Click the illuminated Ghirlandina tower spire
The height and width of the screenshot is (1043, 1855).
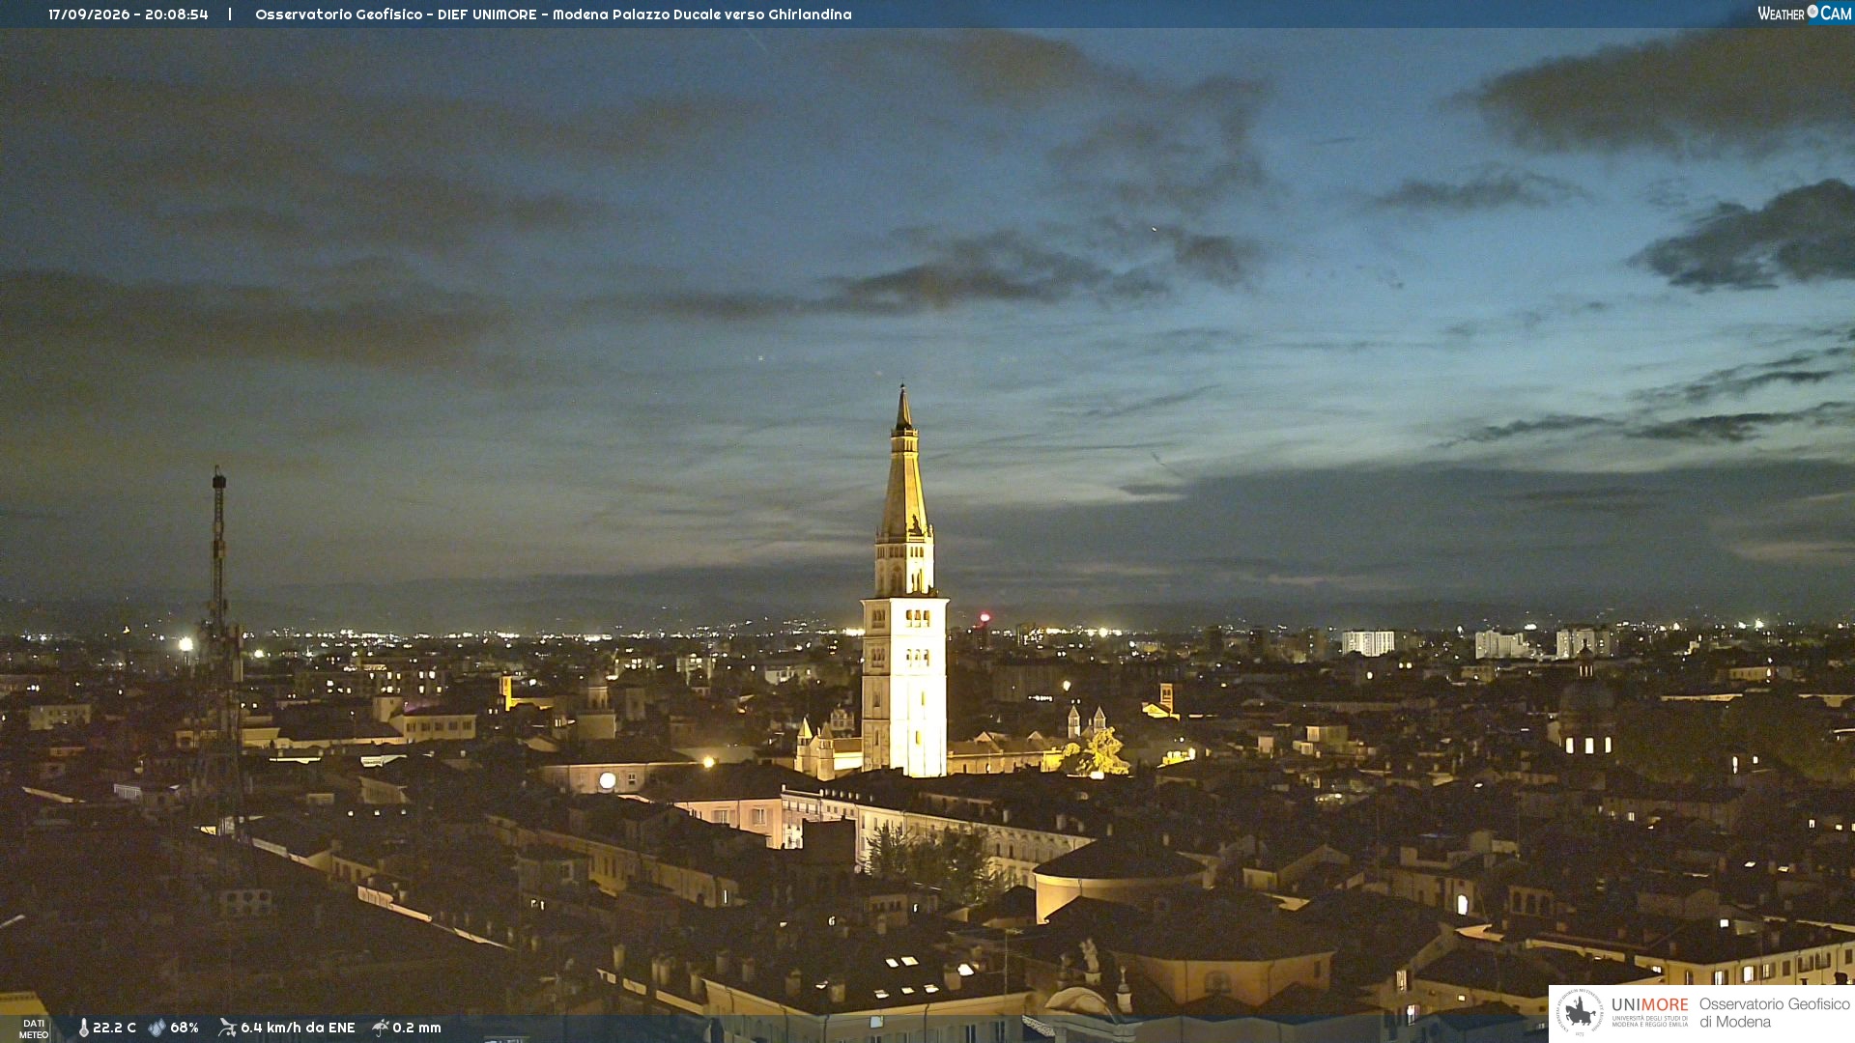click(x=904, y=464)
